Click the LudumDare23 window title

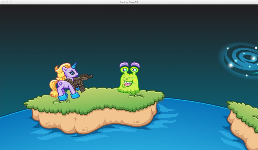click(x=129, y=2)
